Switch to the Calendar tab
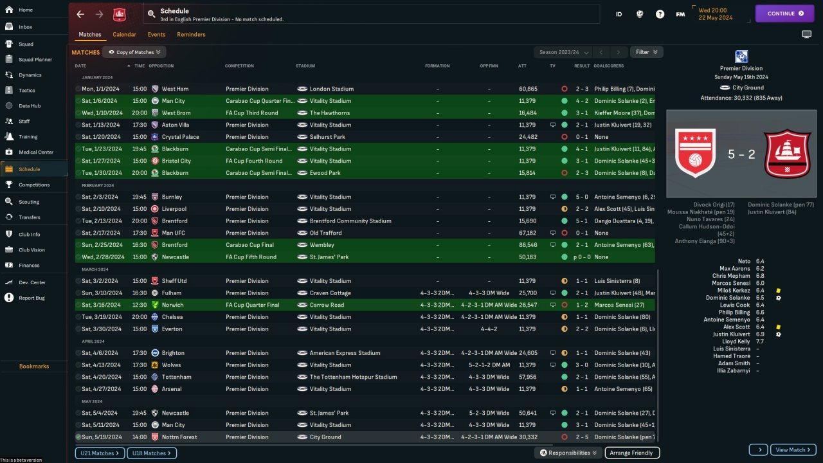 point(124,35)
